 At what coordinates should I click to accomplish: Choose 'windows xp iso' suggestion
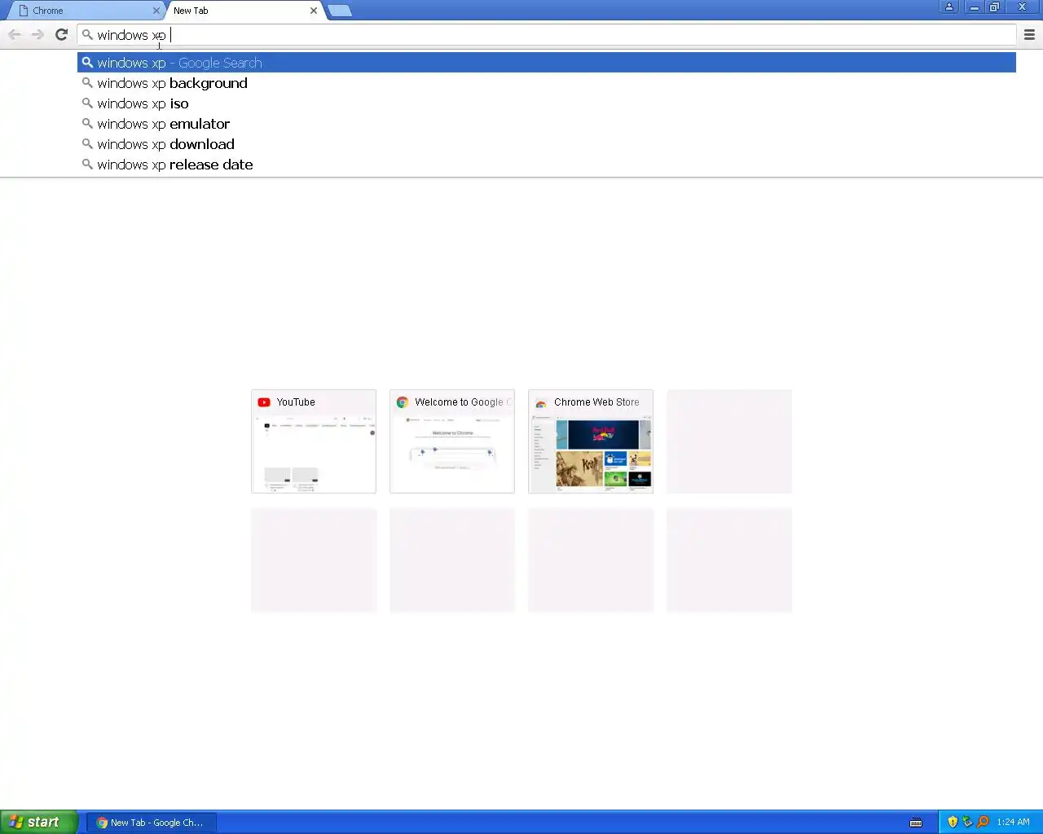547,103
